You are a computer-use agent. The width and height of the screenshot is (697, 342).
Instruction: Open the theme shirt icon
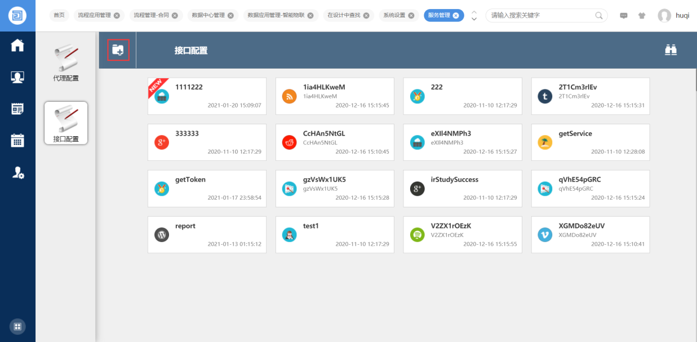[642, 16]
